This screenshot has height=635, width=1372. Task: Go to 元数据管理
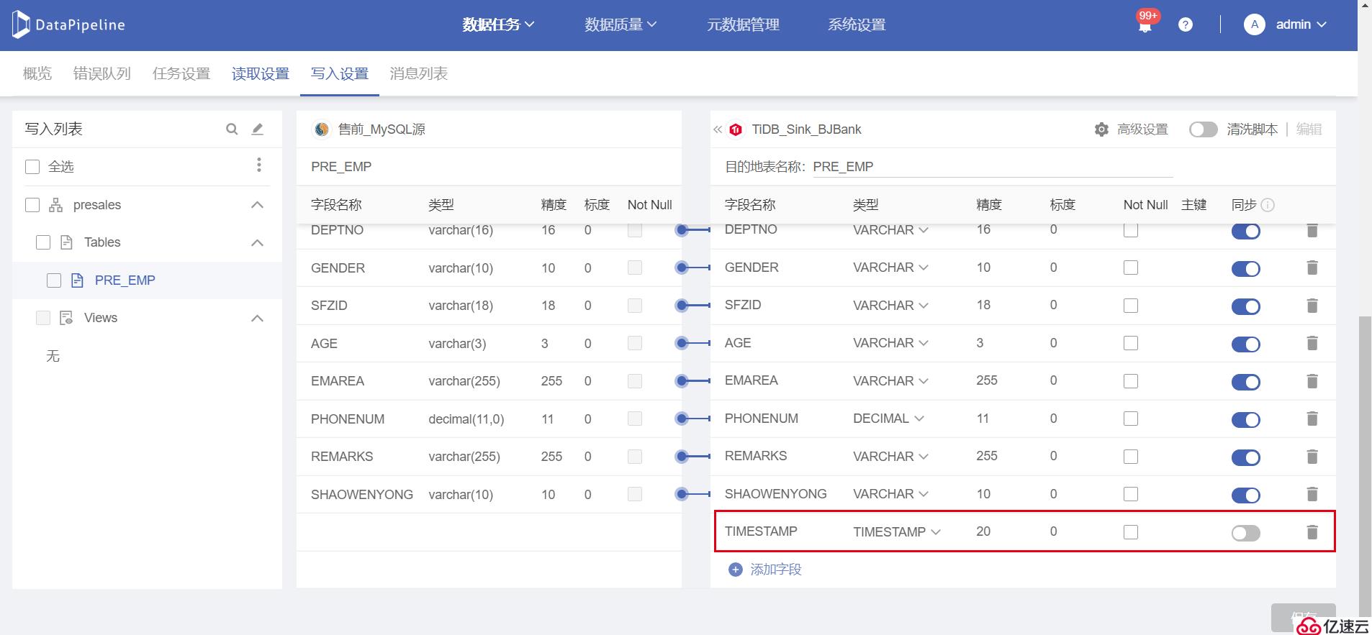(743, 24)
